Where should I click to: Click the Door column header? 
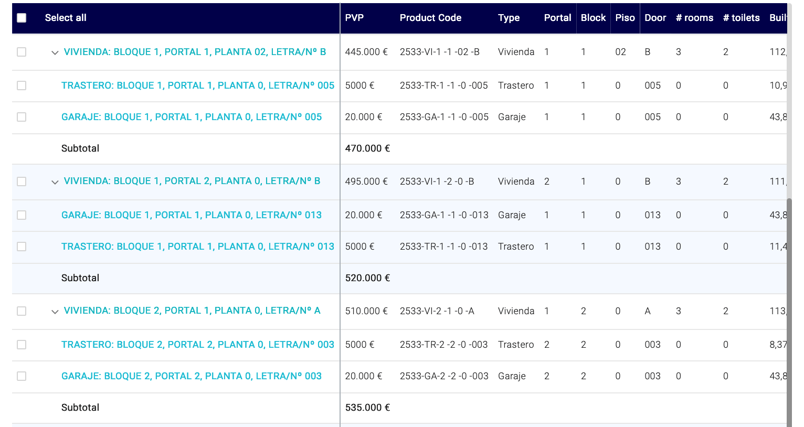(655, 18)
